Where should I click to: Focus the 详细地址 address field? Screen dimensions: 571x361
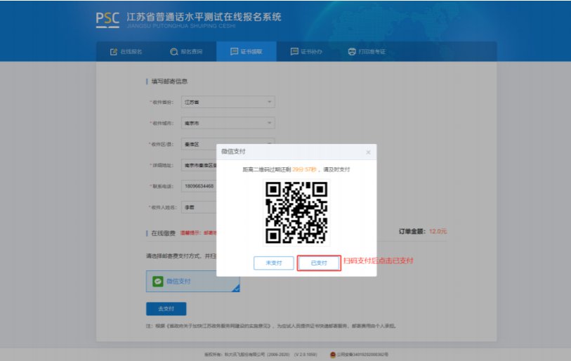[x=199, y=165]
